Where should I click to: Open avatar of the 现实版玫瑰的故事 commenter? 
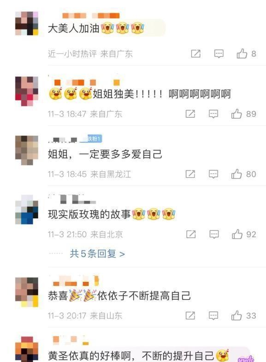point(27,210)
